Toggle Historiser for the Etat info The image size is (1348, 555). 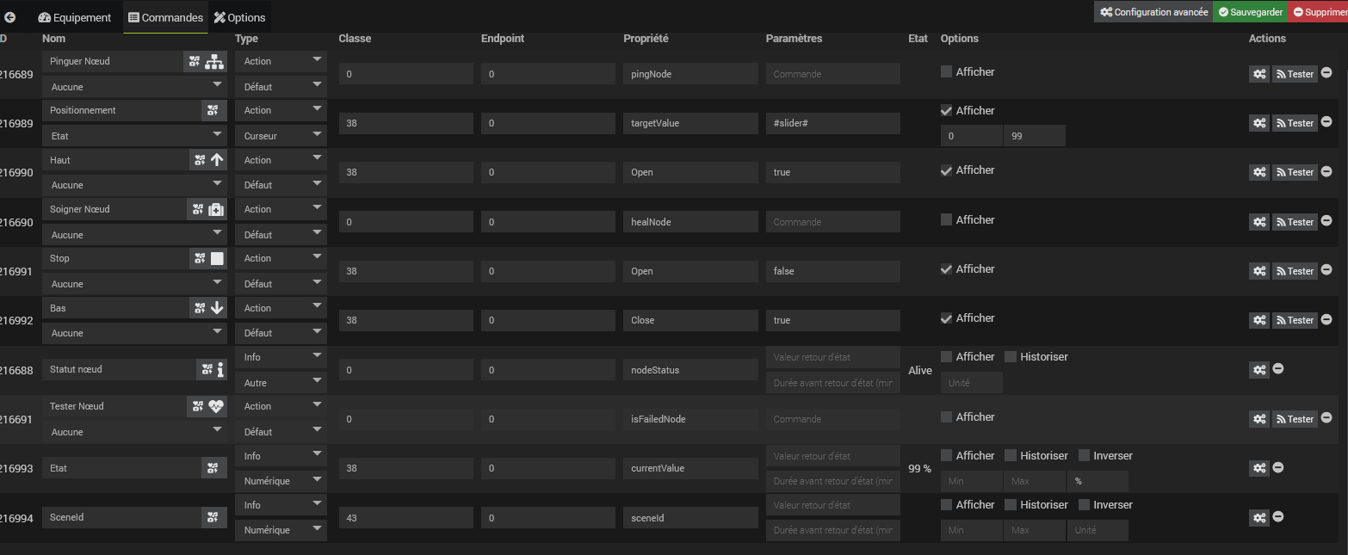(1011, 456)
